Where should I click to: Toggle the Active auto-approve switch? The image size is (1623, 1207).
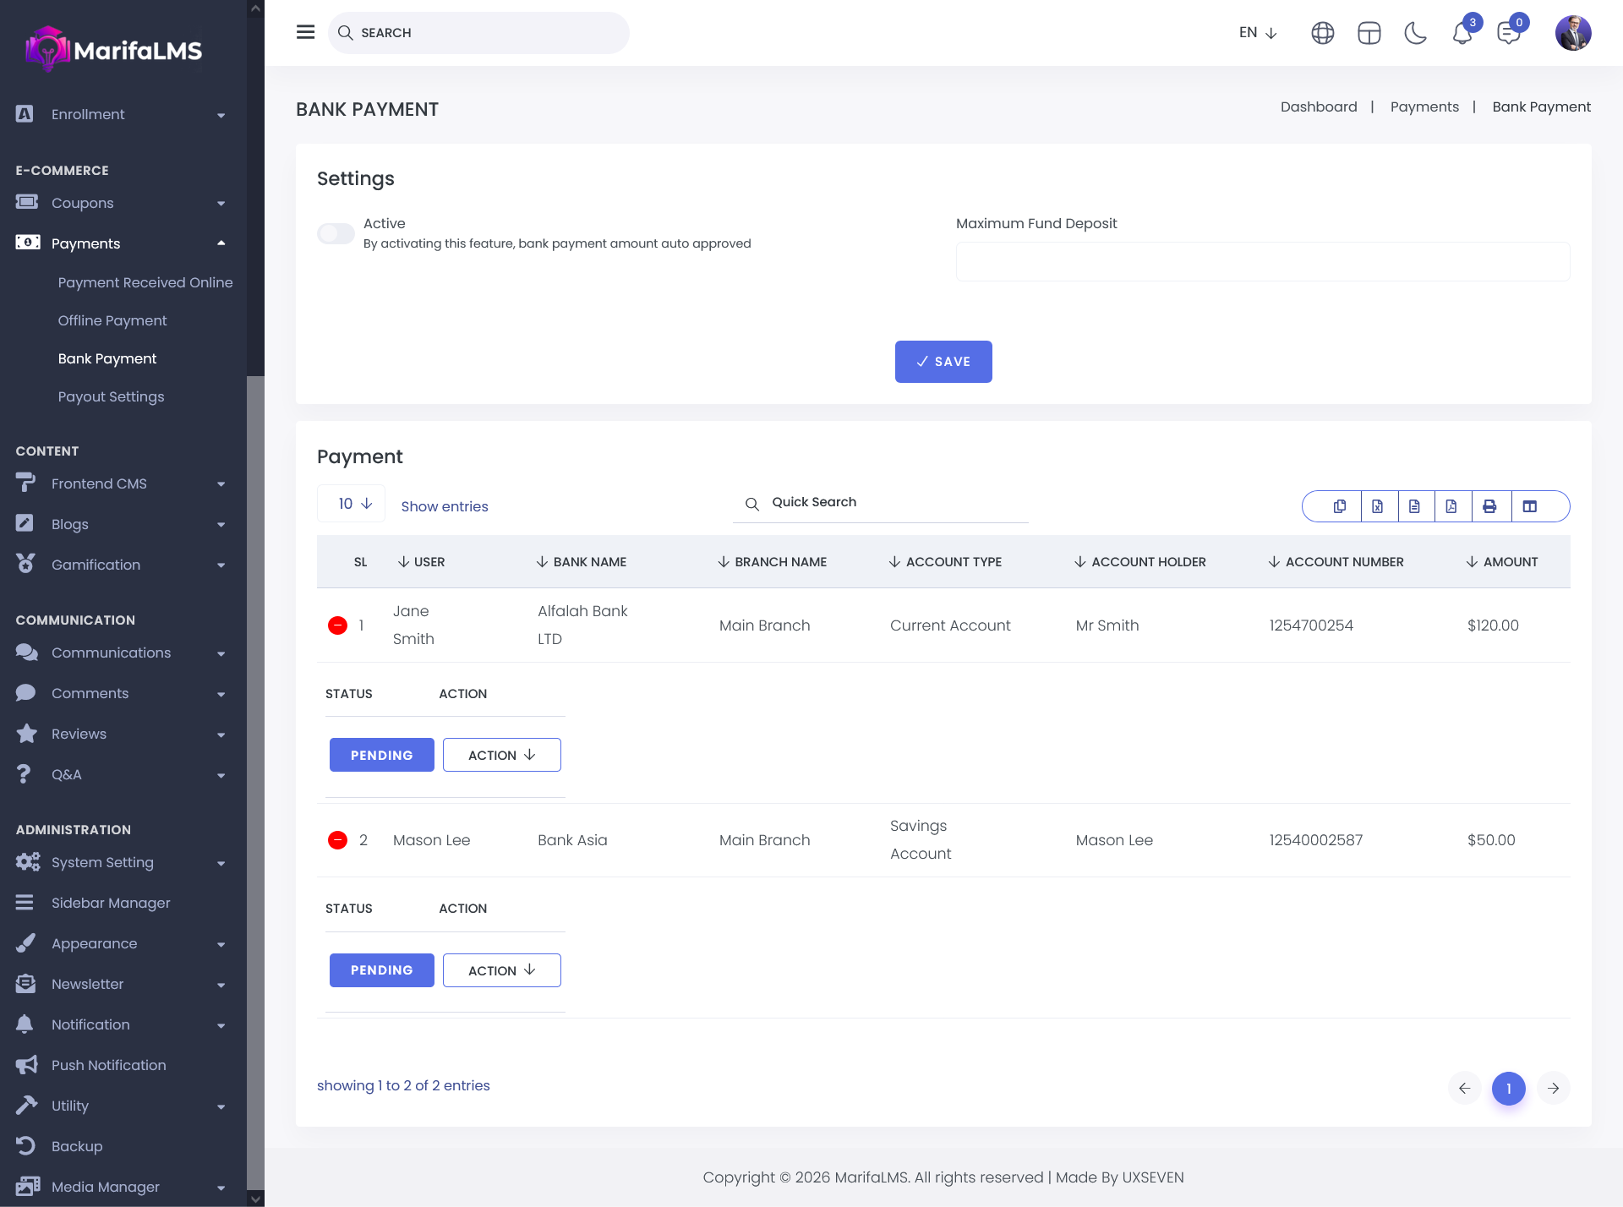pyautogui.click(x=336, y=233)
